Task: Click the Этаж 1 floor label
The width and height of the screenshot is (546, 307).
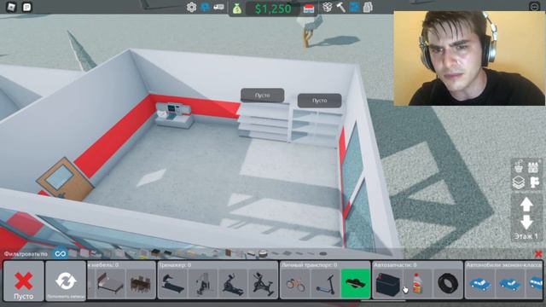Action: pyautogui.click(x=526, y=236)
